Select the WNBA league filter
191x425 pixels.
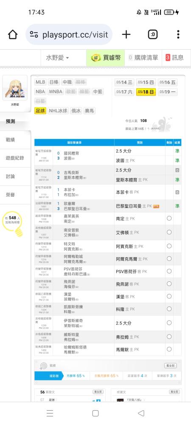click(x=56, y=92)
